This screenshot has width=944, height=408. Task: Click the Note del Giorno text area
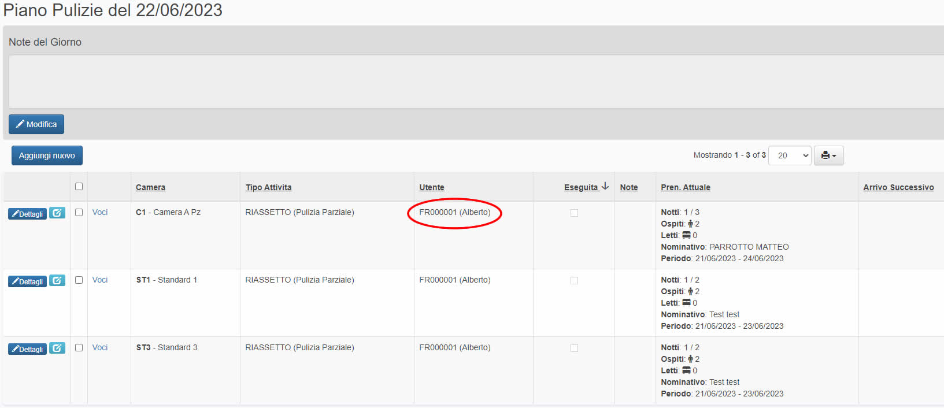pyautogui.click(x=474, y=81)
